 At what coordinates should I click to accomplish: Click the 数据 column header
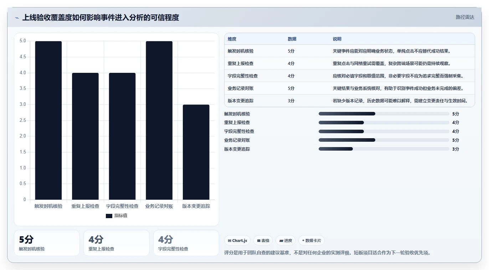(x=292, y=39)
